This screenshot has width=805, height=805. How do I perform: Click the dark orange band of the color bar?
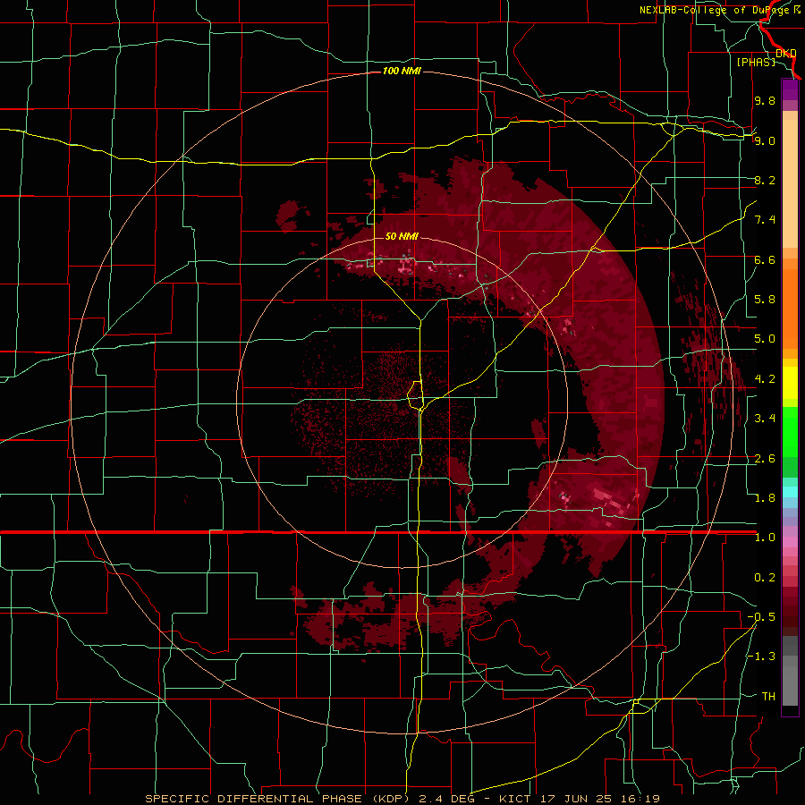[x=790, y=308]
